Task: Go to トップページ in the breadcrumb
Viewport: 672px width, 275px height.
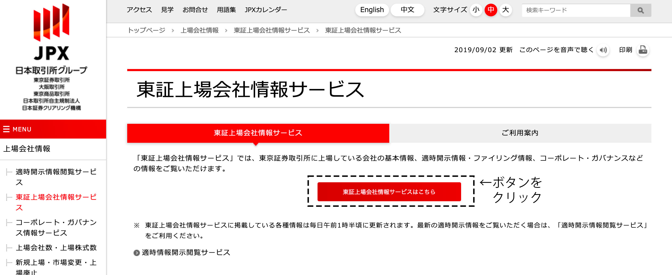Action: [147, 30]
